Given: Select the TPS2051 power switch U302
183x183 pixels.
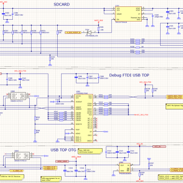Looking at the screenshot, I should [124, 168].
